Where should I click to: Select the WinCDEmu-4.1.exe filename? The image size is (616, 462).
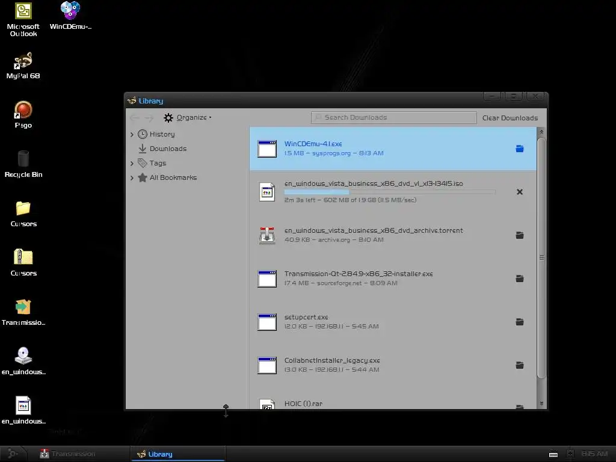(313, 144)
